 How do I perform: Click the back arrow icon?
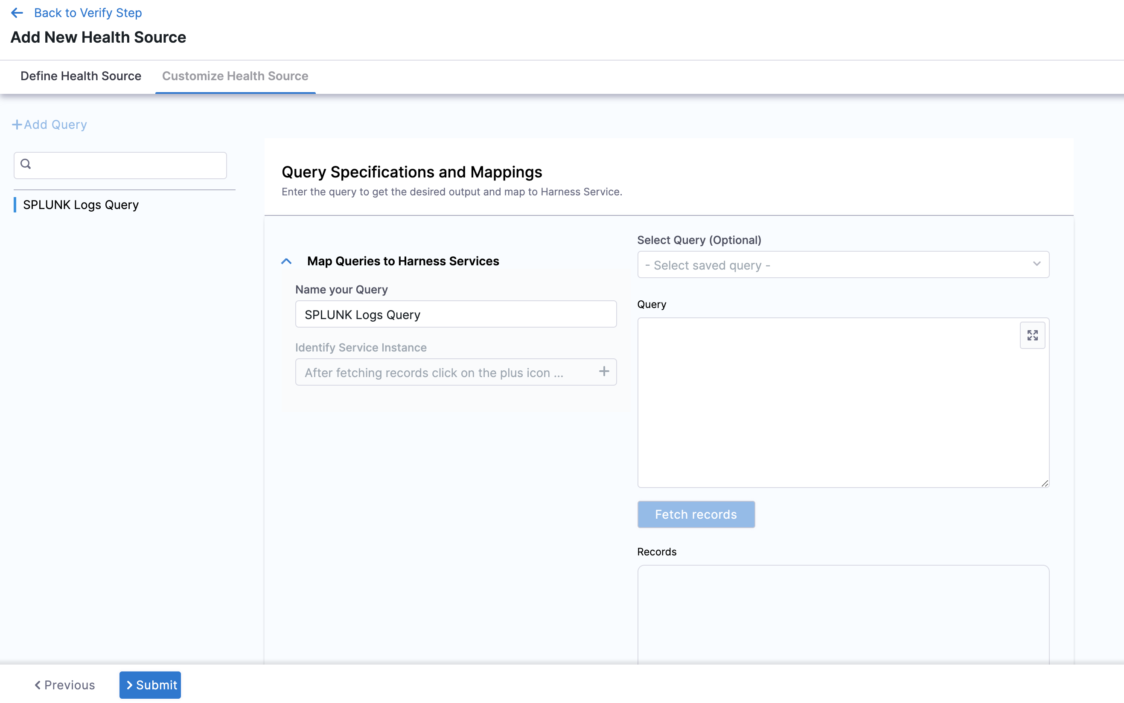tap(17, 13)
